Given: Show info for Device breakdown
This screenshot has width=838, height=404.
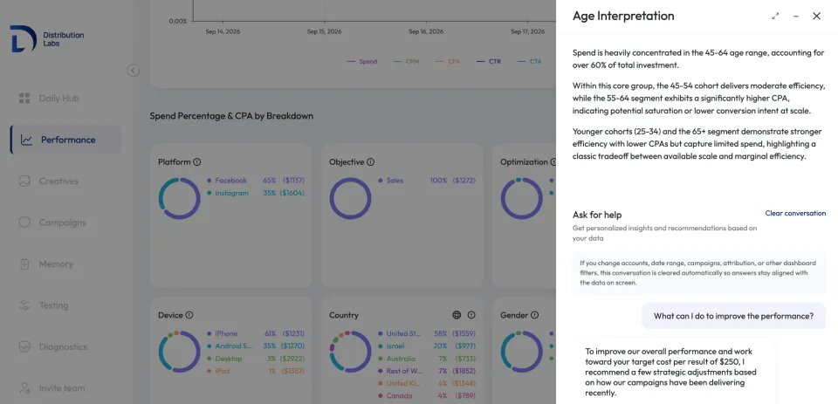Looking at the screenshot, I should tap(189, 315).
